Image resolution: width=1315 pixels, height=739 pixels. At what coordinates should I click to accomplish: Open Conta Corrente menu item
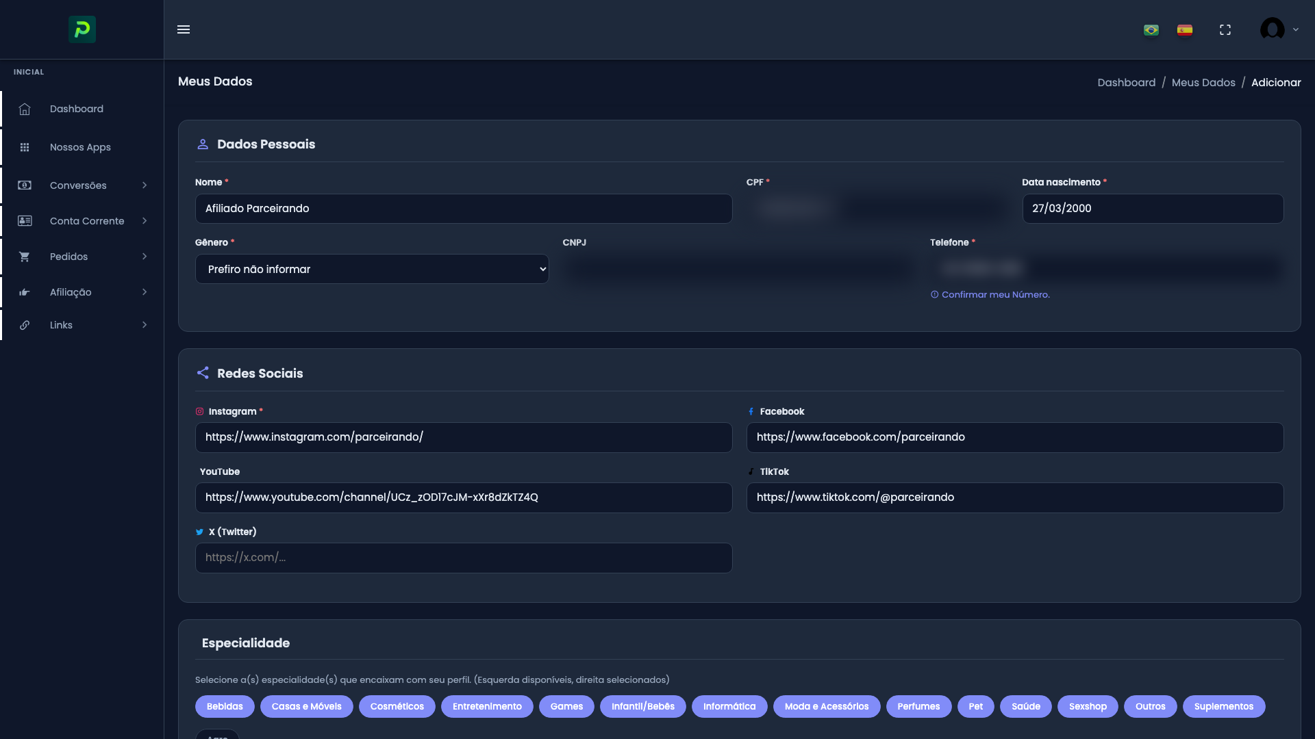point(87,221)
